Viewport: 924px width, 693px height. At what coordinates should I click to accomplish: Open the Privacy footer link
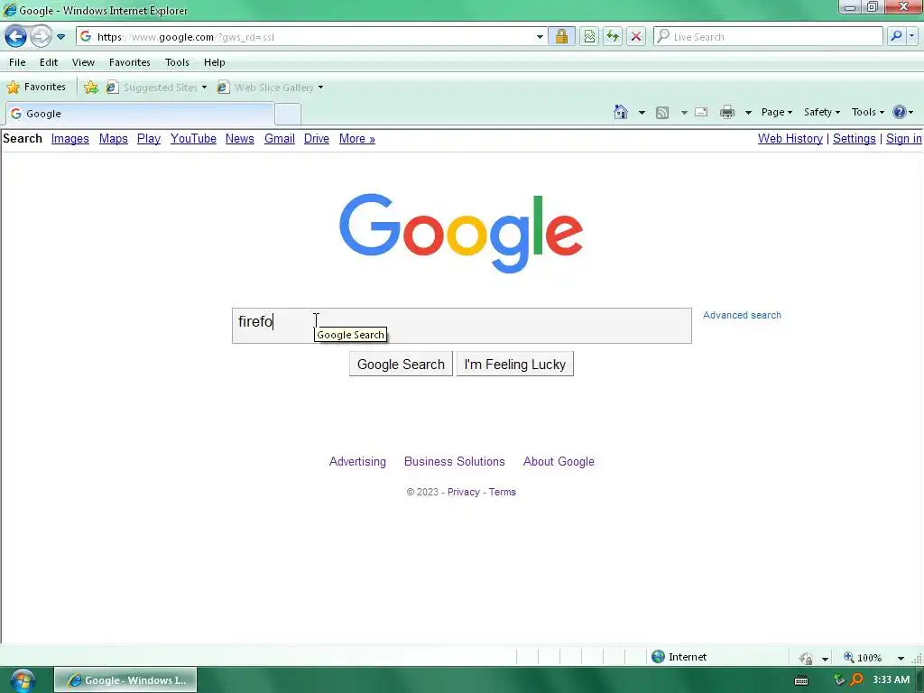tap(464, 492)
